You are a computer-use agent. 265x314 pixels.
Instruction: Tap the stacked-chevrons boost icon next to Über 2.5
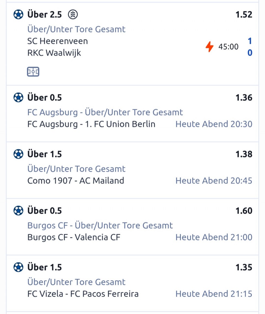[x=73, y=14]
